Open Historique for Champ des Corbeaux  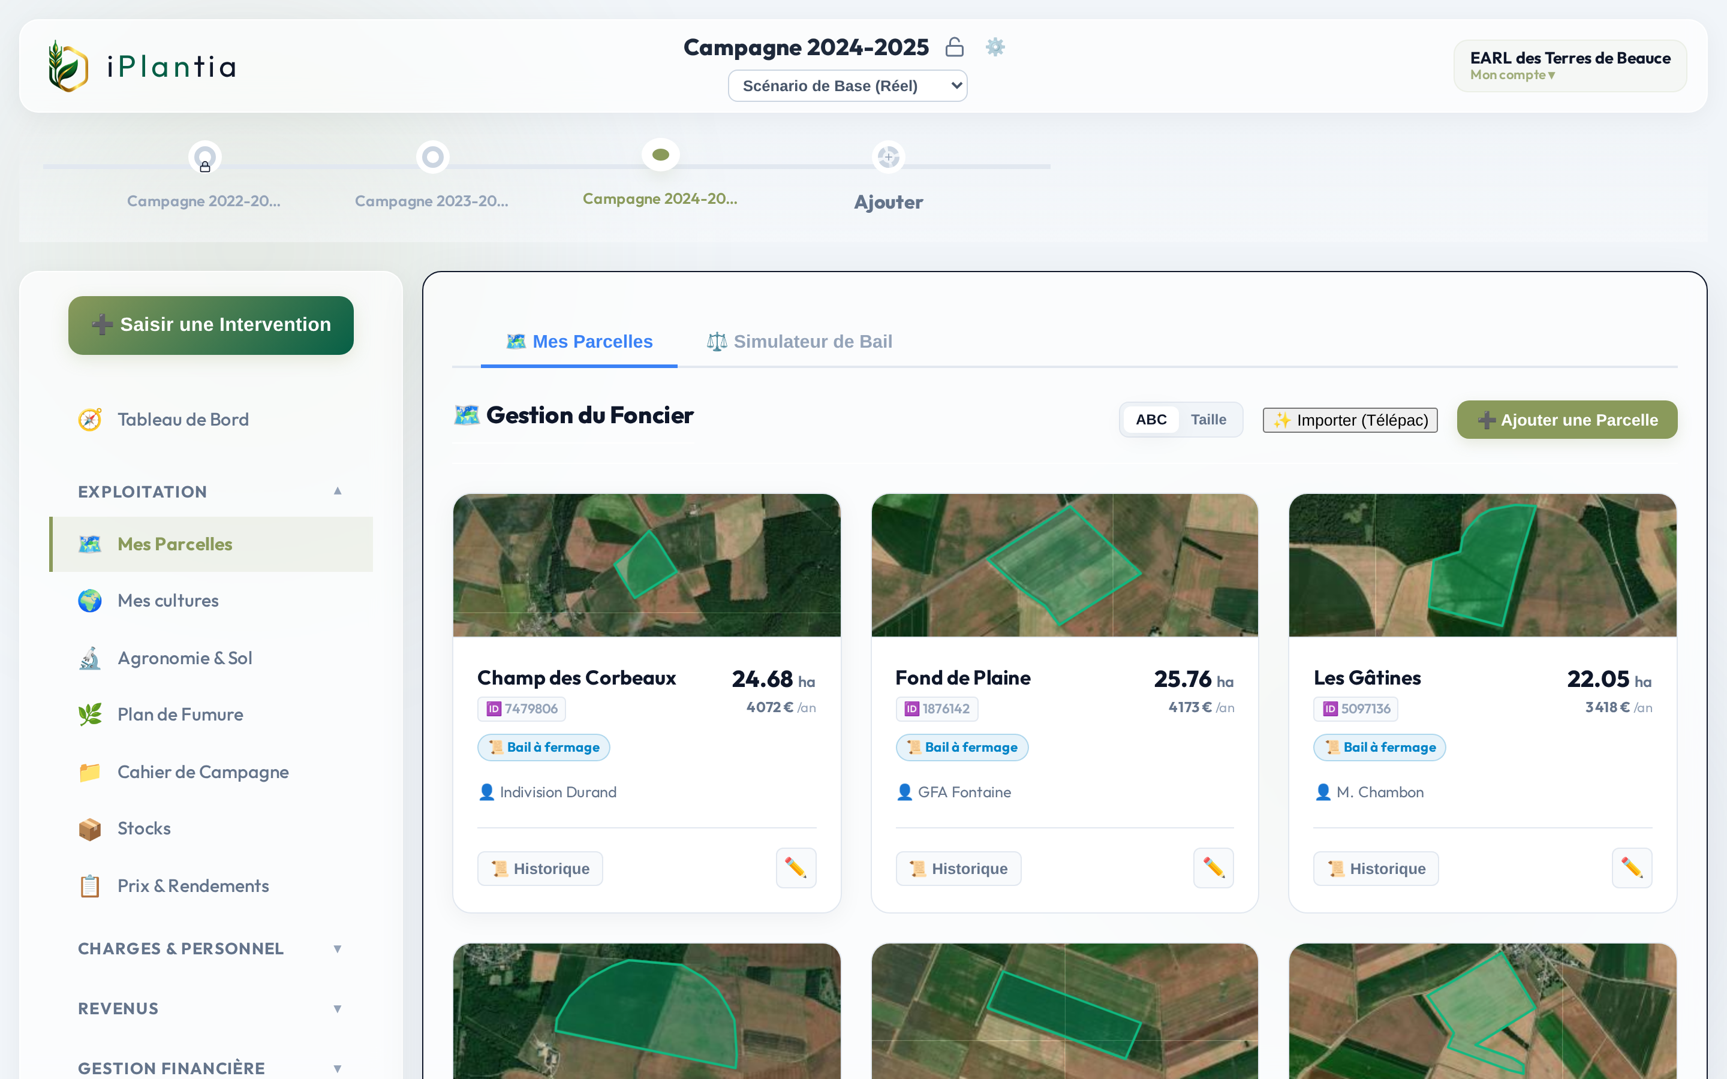click(x=540, y=869)
